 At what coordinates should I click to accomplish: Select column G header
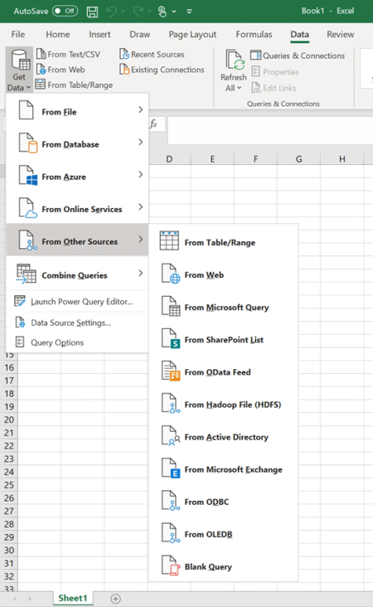(298, 158)
